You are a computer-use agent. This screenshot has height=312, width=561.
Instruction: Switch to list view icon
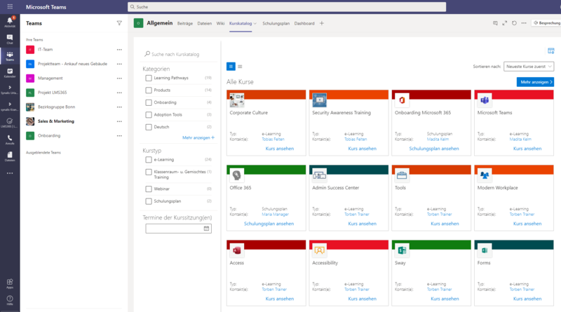(x=240, y=66)
